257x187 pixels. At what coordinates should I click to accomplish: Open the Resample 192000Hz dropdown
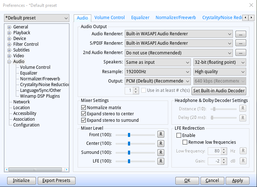click(158, 72)
